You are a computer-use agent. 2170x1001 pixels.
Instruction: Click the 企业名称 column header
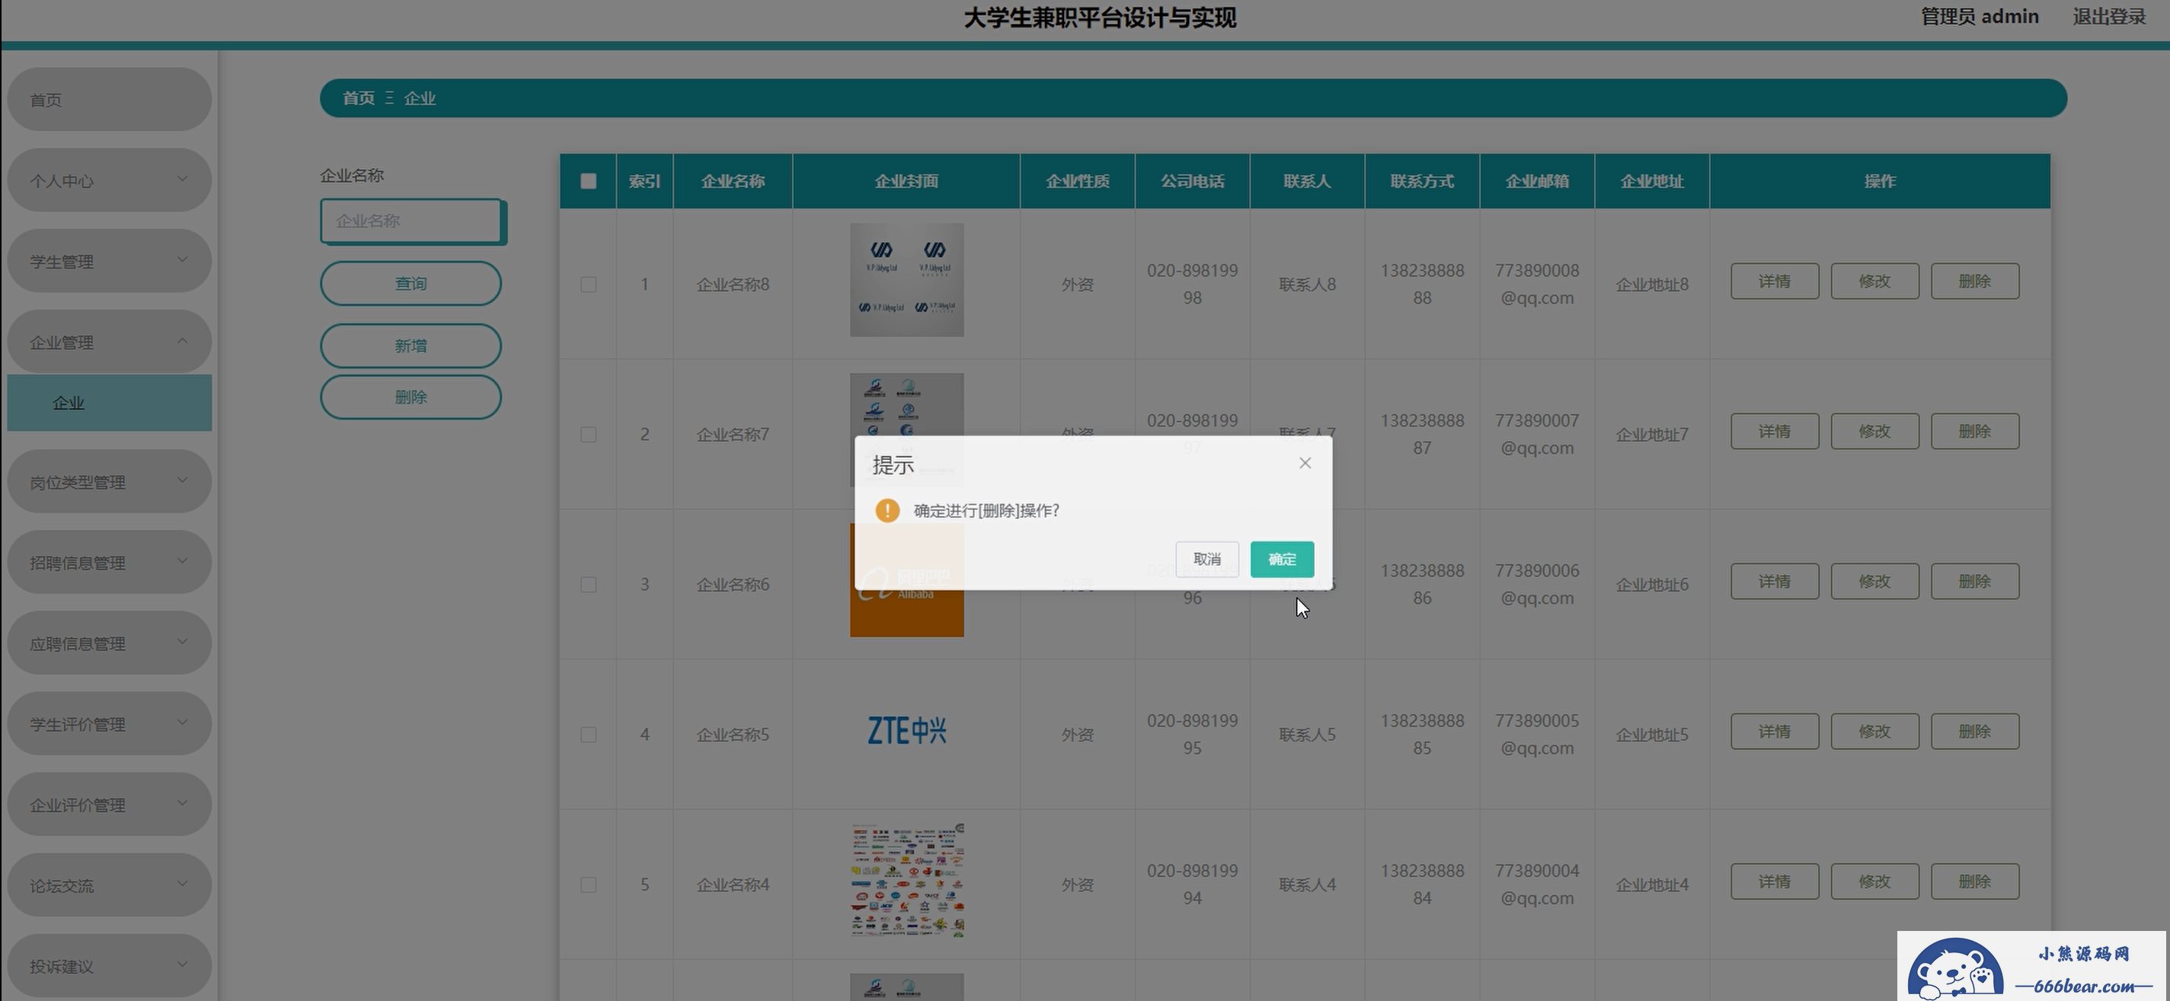[733, 181]
